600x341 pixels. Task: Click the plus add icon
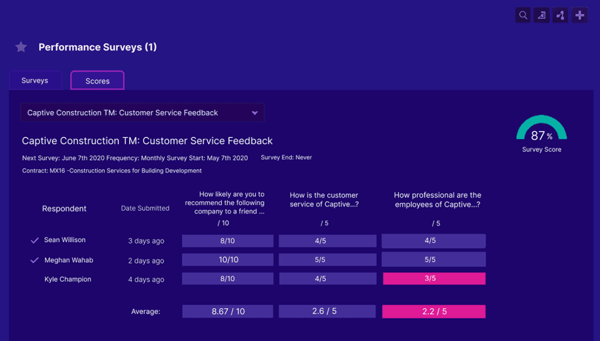(579, 15)
